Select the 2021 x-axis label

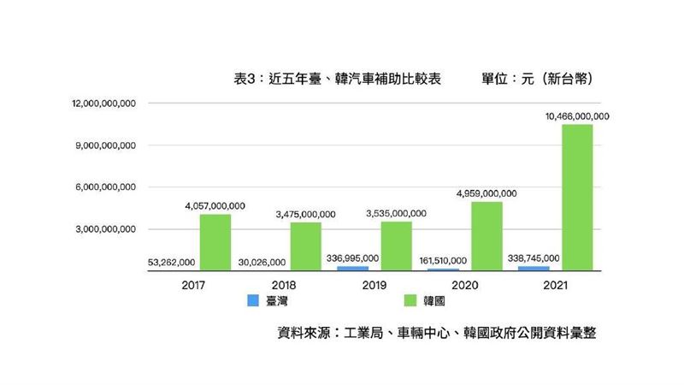coord(555,286)
